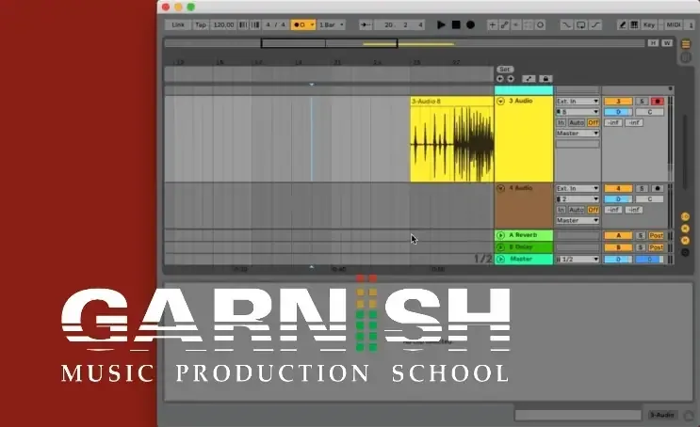Click 3 Audio volume slider
The width and height of the screenshot is (700, 427).
coord(618,112)
